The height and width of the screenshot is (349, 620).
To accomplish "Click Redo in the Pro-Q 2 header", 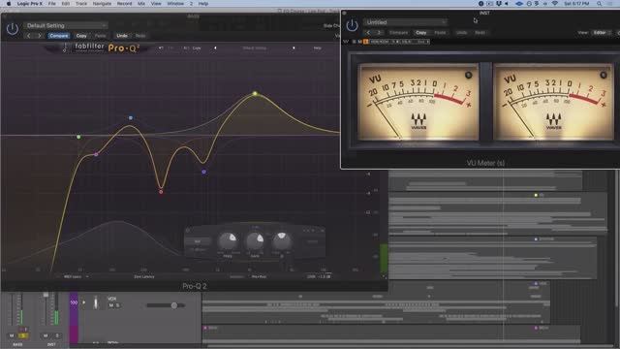I will tap(140, 36).
